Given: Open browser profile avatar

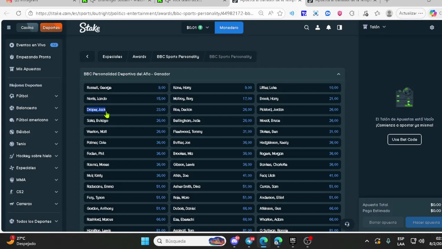Looking at the screenshot, I should tap(389, 13).
